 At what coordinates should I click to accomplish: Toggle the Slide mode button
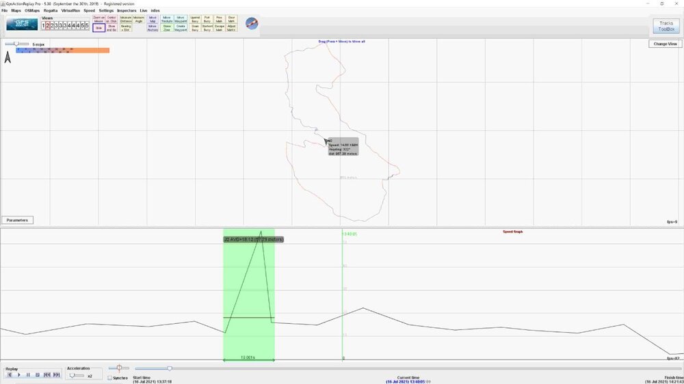[98, 29]
